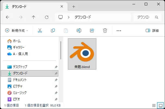
Task: Open OneDrive A - 個人用
Action: tap(18, 54)
